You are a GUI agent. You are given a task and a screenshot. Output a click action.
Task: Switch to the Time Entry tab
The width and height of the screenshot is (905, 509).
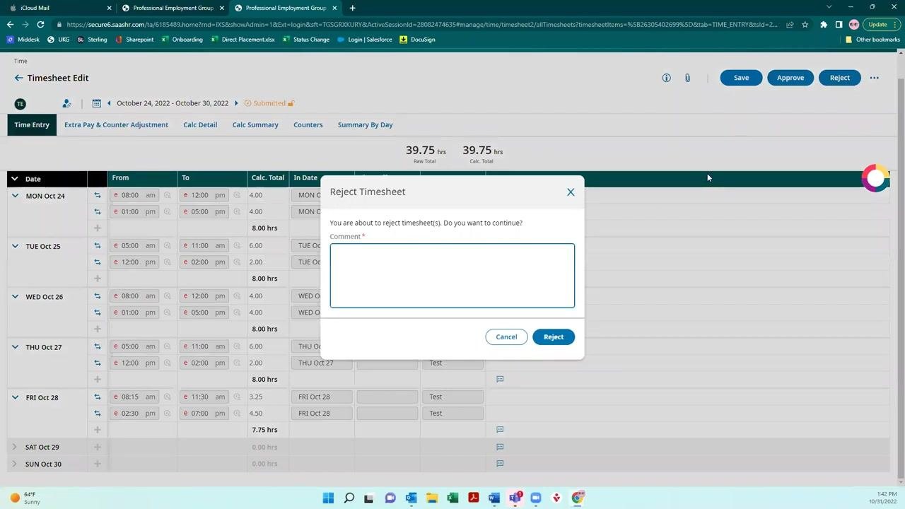32,125
